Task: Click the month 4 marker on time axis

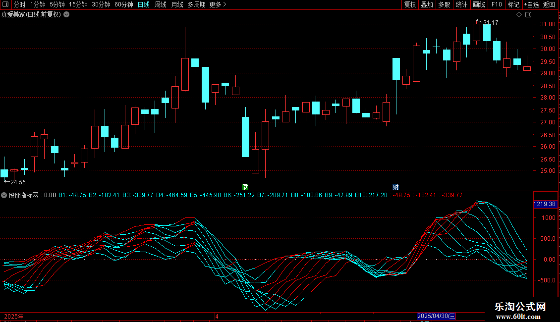Action: click(217, 317)
